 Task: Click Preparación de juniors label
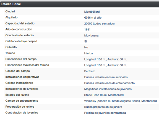20,107
